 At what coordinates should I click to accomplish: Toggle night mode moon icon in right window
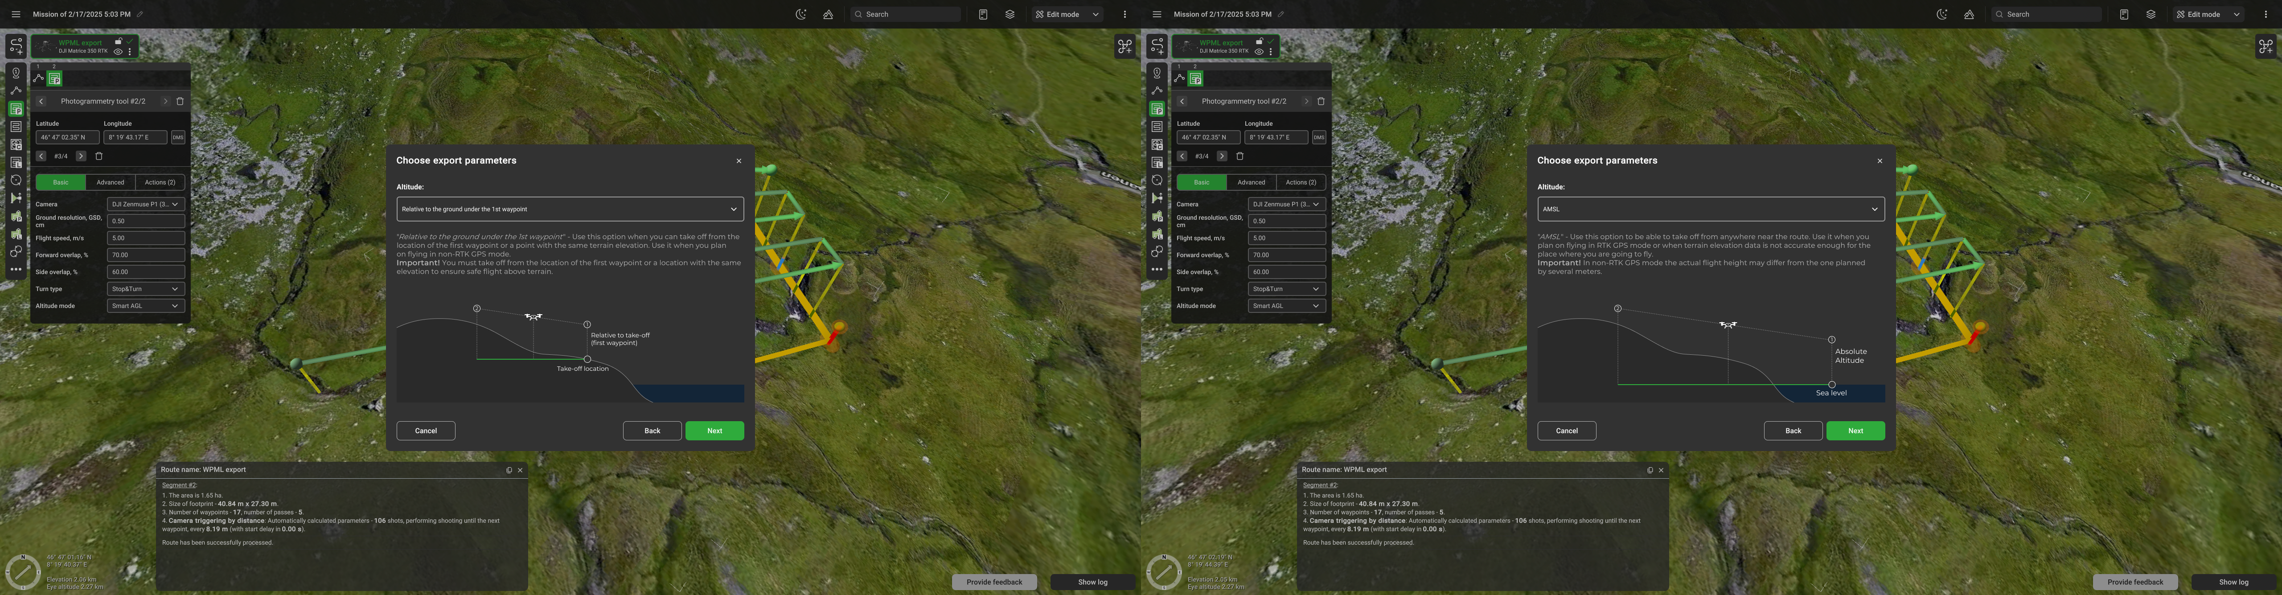tap(1941, 14)
